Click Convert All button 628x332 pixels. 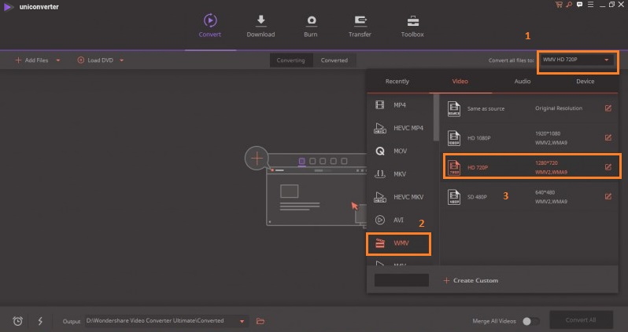tap(581, 320)
